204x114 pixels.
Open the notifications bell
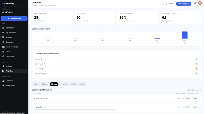195,3
